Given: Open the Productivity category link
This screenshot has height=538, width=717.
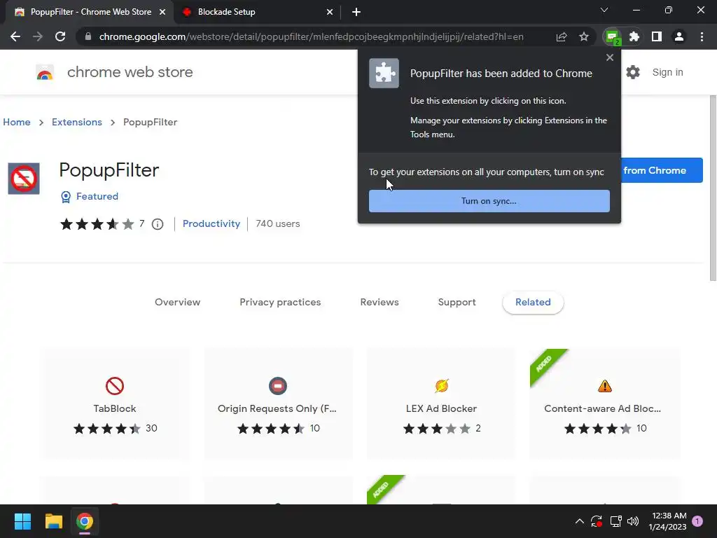Looking at the screenshot, I should click(211, 223).
